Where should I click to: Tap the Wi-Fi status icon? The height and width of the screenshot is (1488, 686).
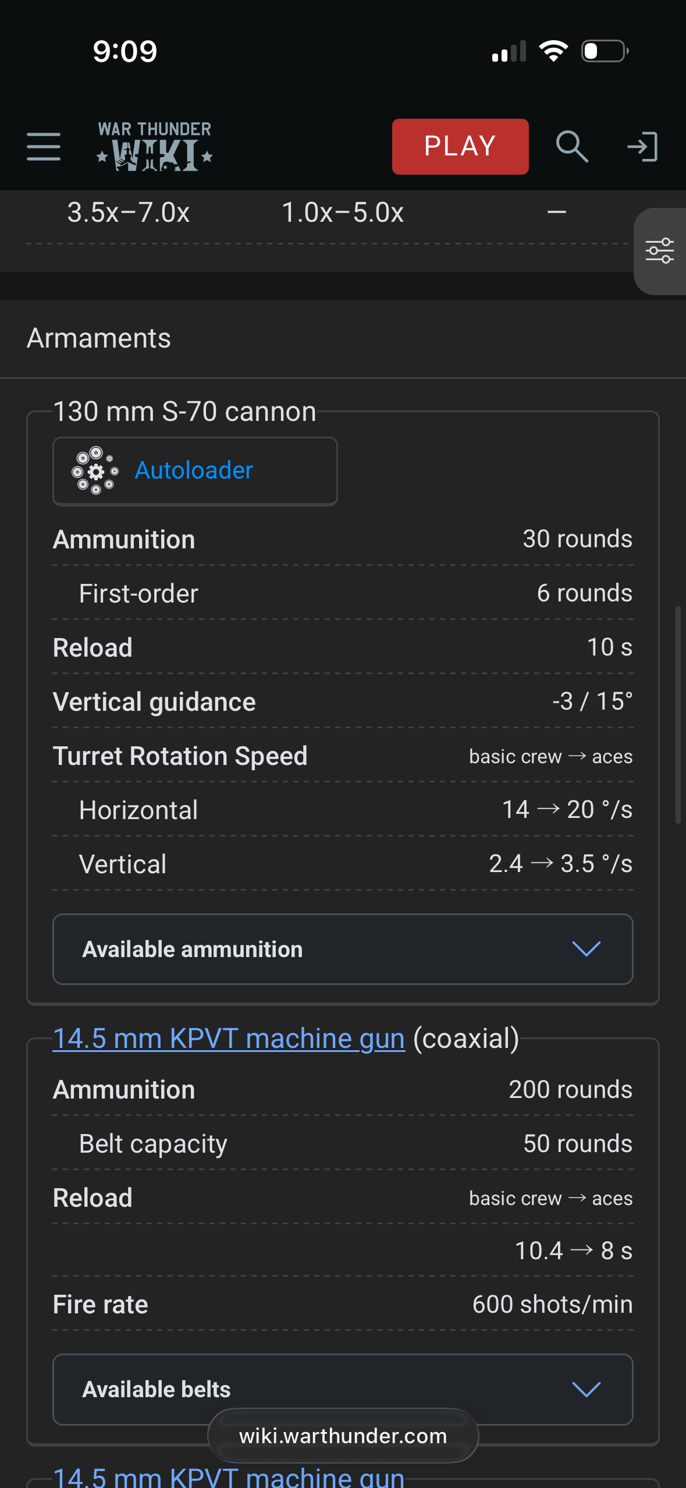[553, 51]
